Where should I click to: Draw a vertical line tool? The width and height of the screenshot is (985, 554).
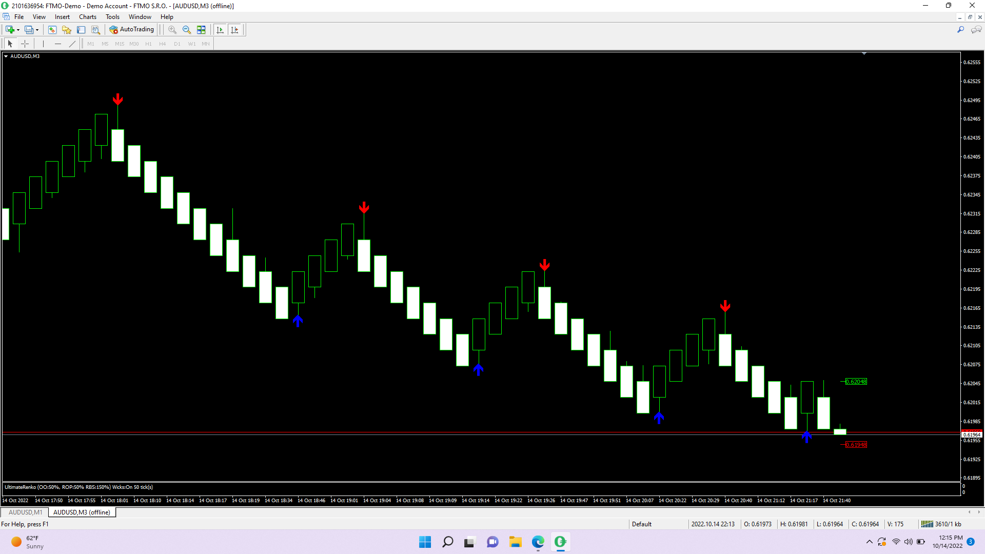click(44, 44)
